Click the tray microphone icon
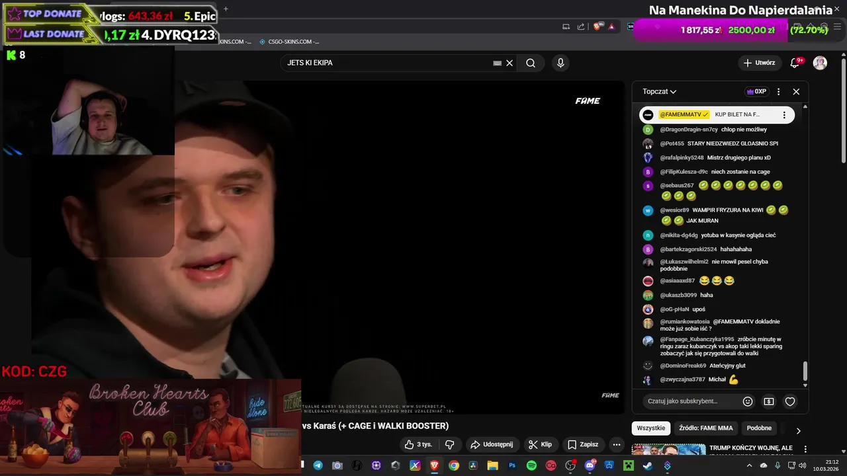The image size is (847, 476). click(x=778, y=465)
